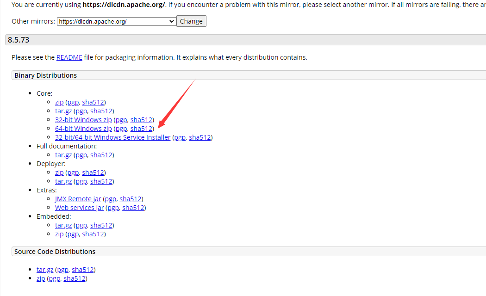Open pgp for 64-bit Windows zip
486x296 pixels.
(121, 129)
